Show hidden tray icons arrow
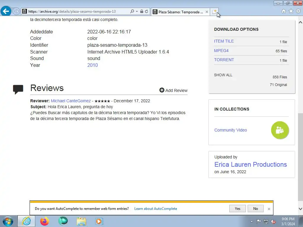303x227 pixels. coord(252,221)
